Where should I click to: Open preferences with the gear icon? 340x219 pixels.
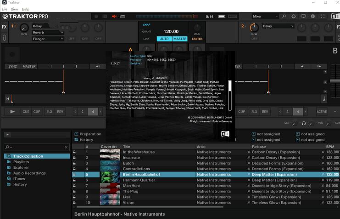tap(293, 16)
